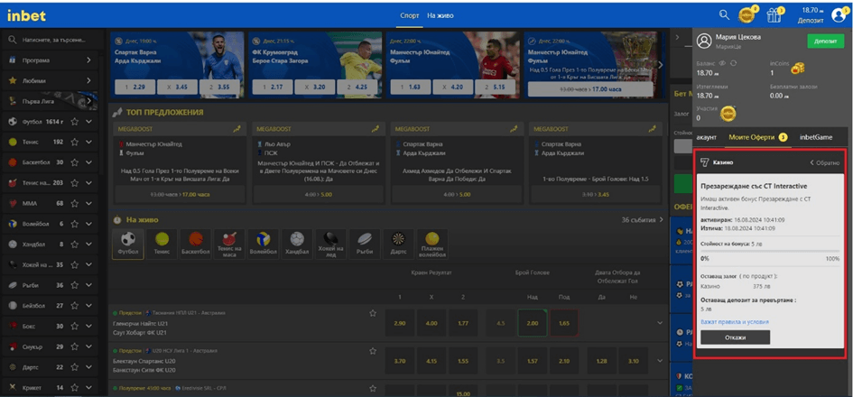Click the sidebar search field

51,41
